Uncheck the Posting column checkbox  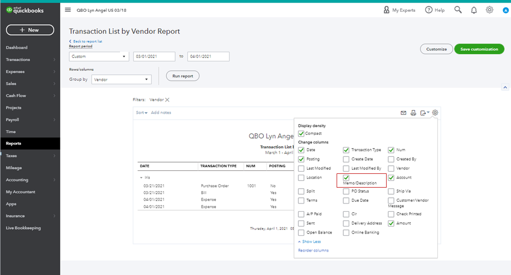click(301, 159)
